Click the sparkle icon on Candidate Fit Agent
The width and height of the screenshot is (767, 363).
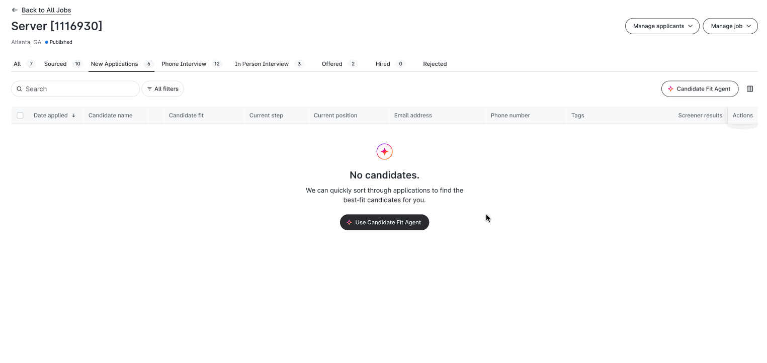tap(670, 89)
